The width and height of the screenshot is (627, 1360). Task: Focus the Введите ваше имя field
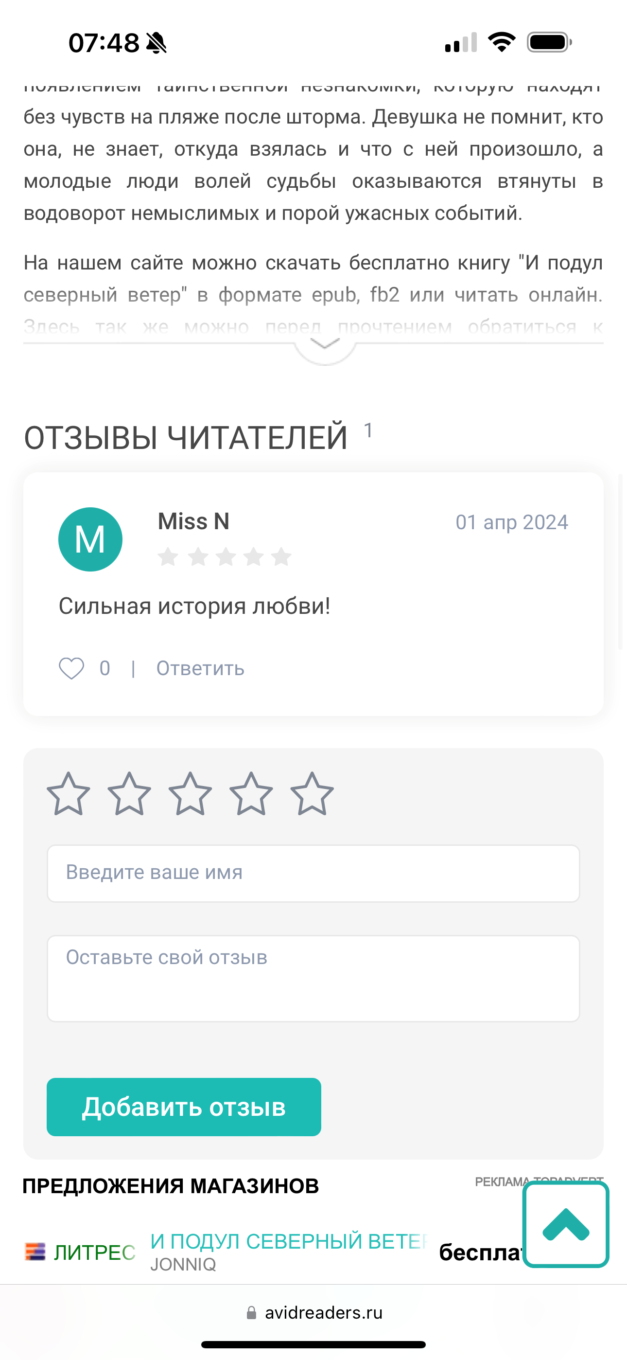click(313, 873)
